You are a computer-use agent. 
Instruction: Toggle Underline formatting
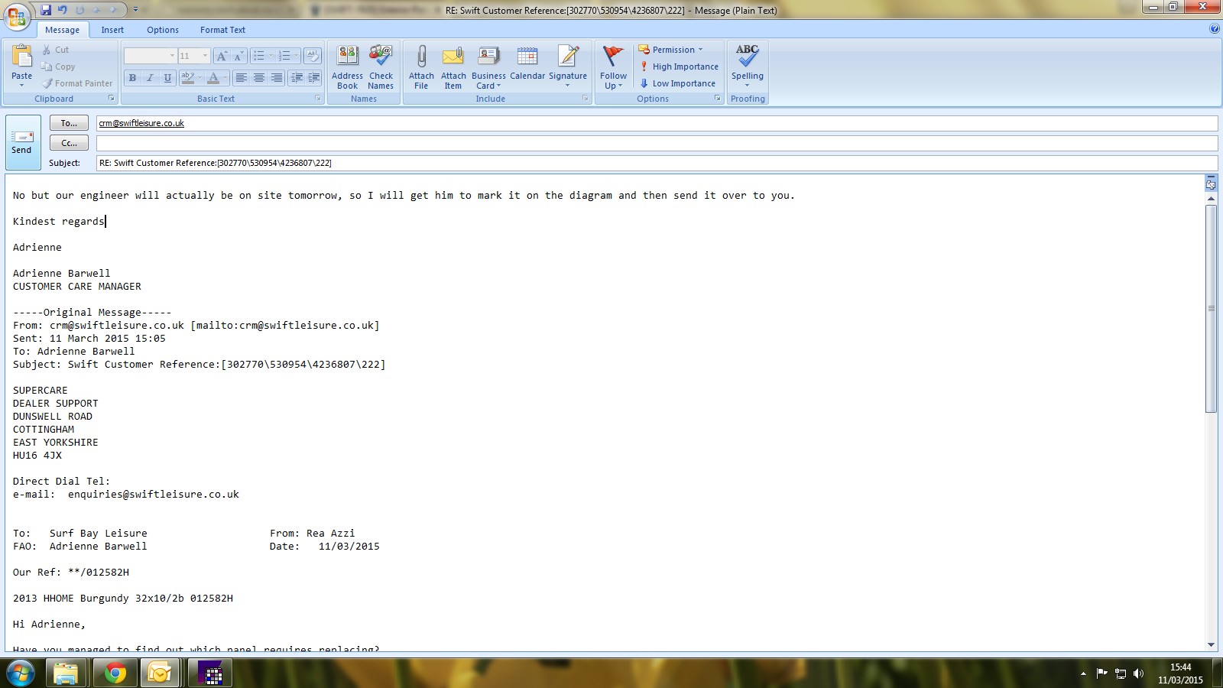(167, 77)
